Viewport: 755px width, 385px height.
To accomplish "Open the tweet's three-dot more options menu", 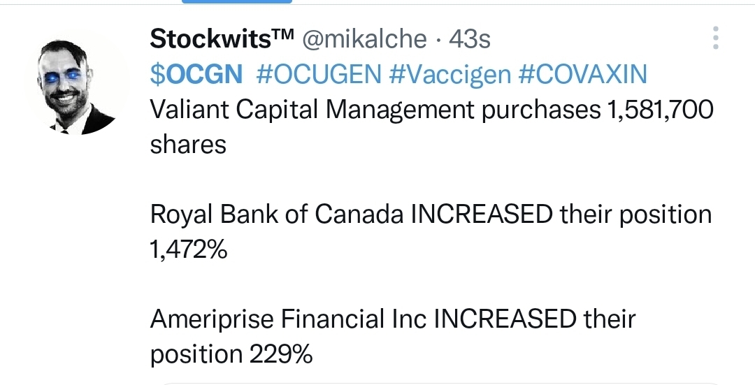I will coord(715,38).
